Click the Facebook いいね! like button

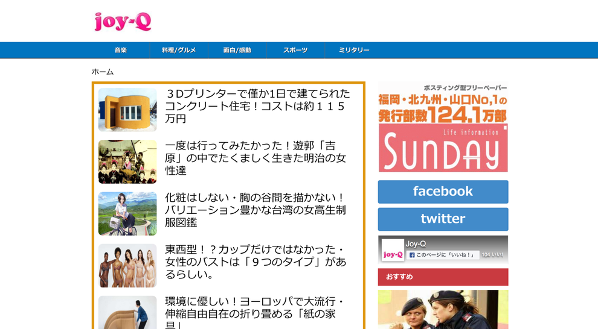coord(444,255)
